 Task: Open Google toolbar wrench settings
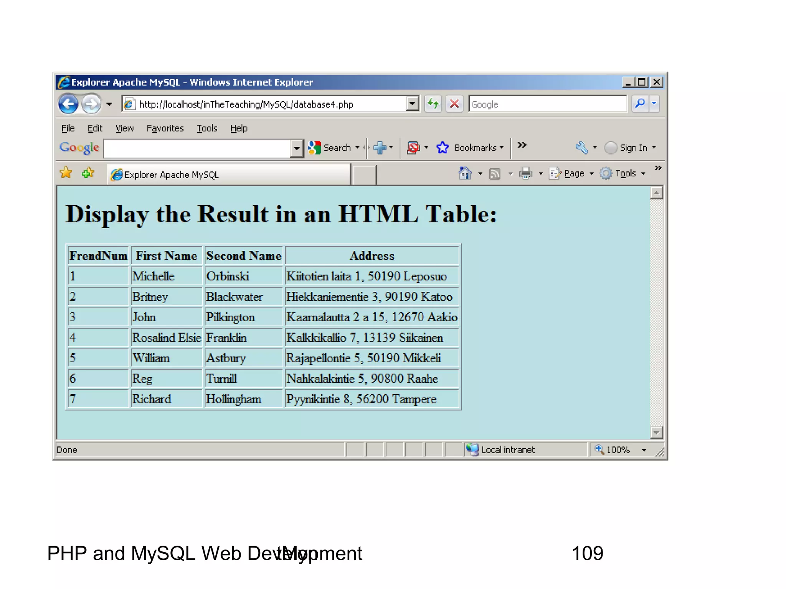tap(582, 148)
